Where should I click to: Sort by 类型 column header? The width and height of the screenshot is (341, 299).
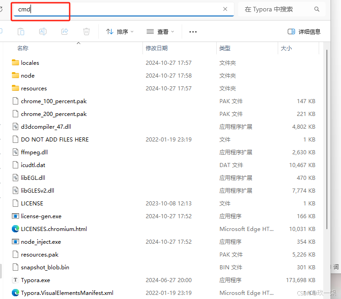pos(225,48)
